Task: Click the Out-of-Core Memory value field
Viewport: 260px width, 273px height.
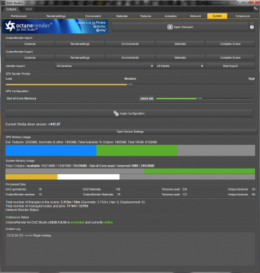Action: 147,98
